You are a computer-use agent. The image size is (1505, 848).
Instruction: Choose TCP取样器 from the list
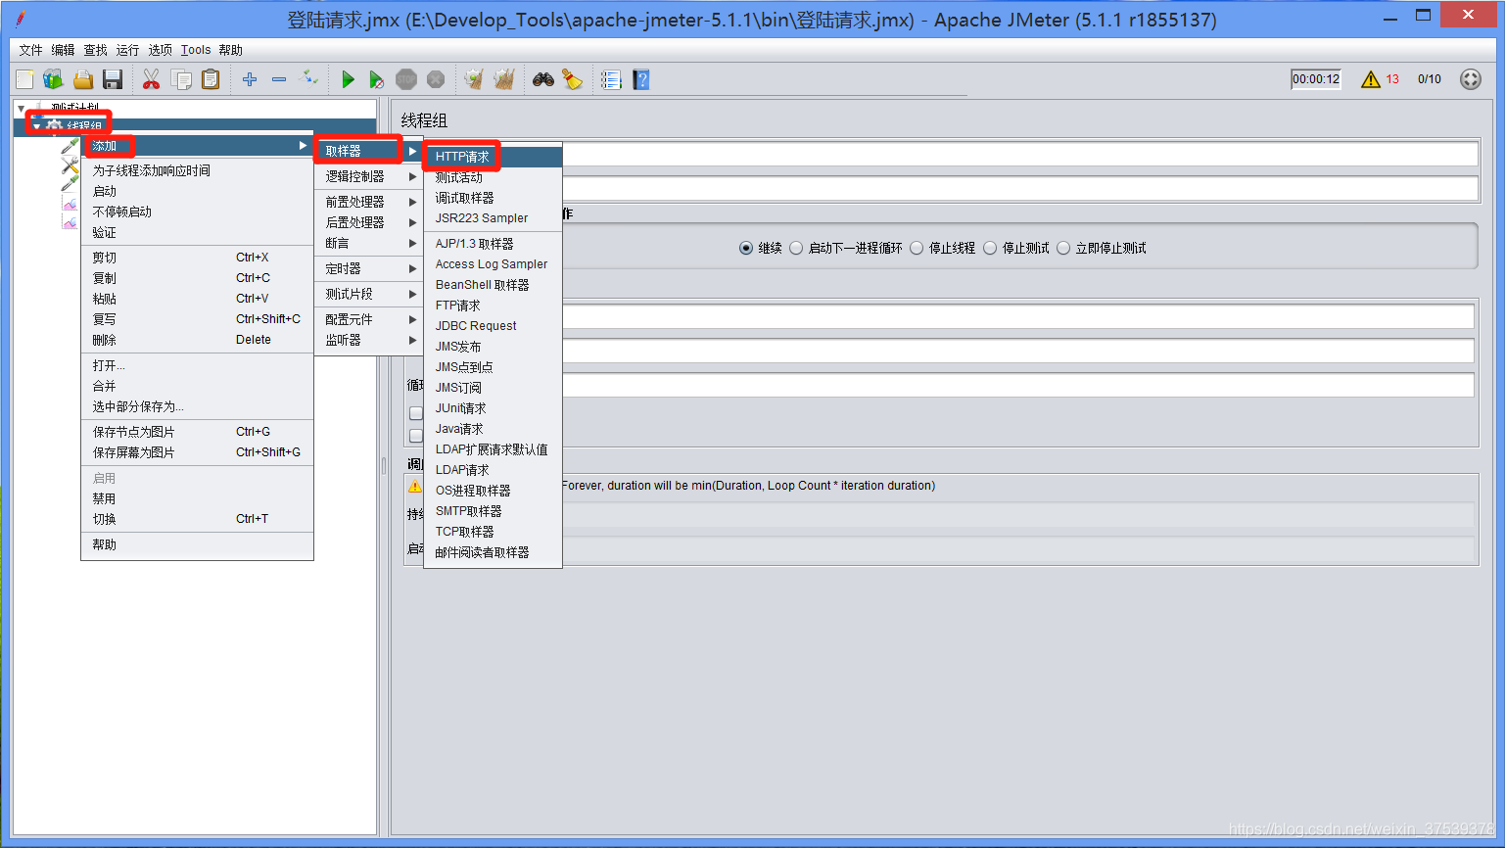point(494,532)
